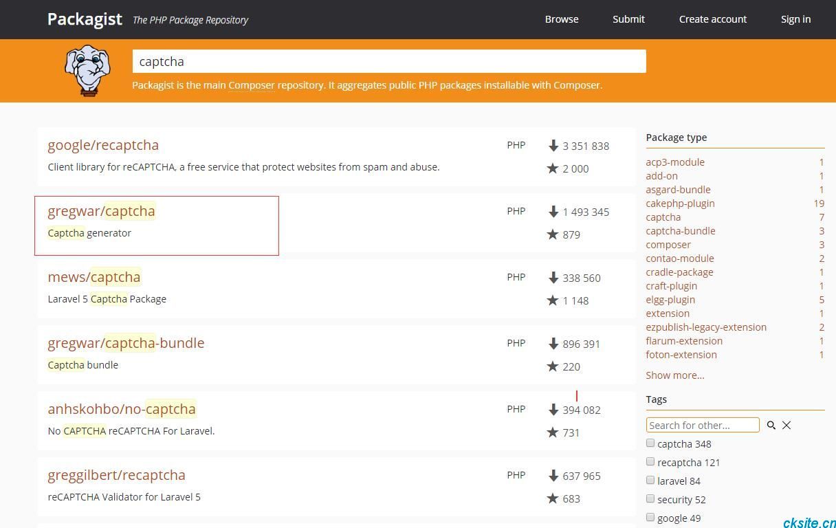
Task: Click the 'No CAPTCHA reCAPTCHA For Laravel.' description
Action: [x=131, y=431]
